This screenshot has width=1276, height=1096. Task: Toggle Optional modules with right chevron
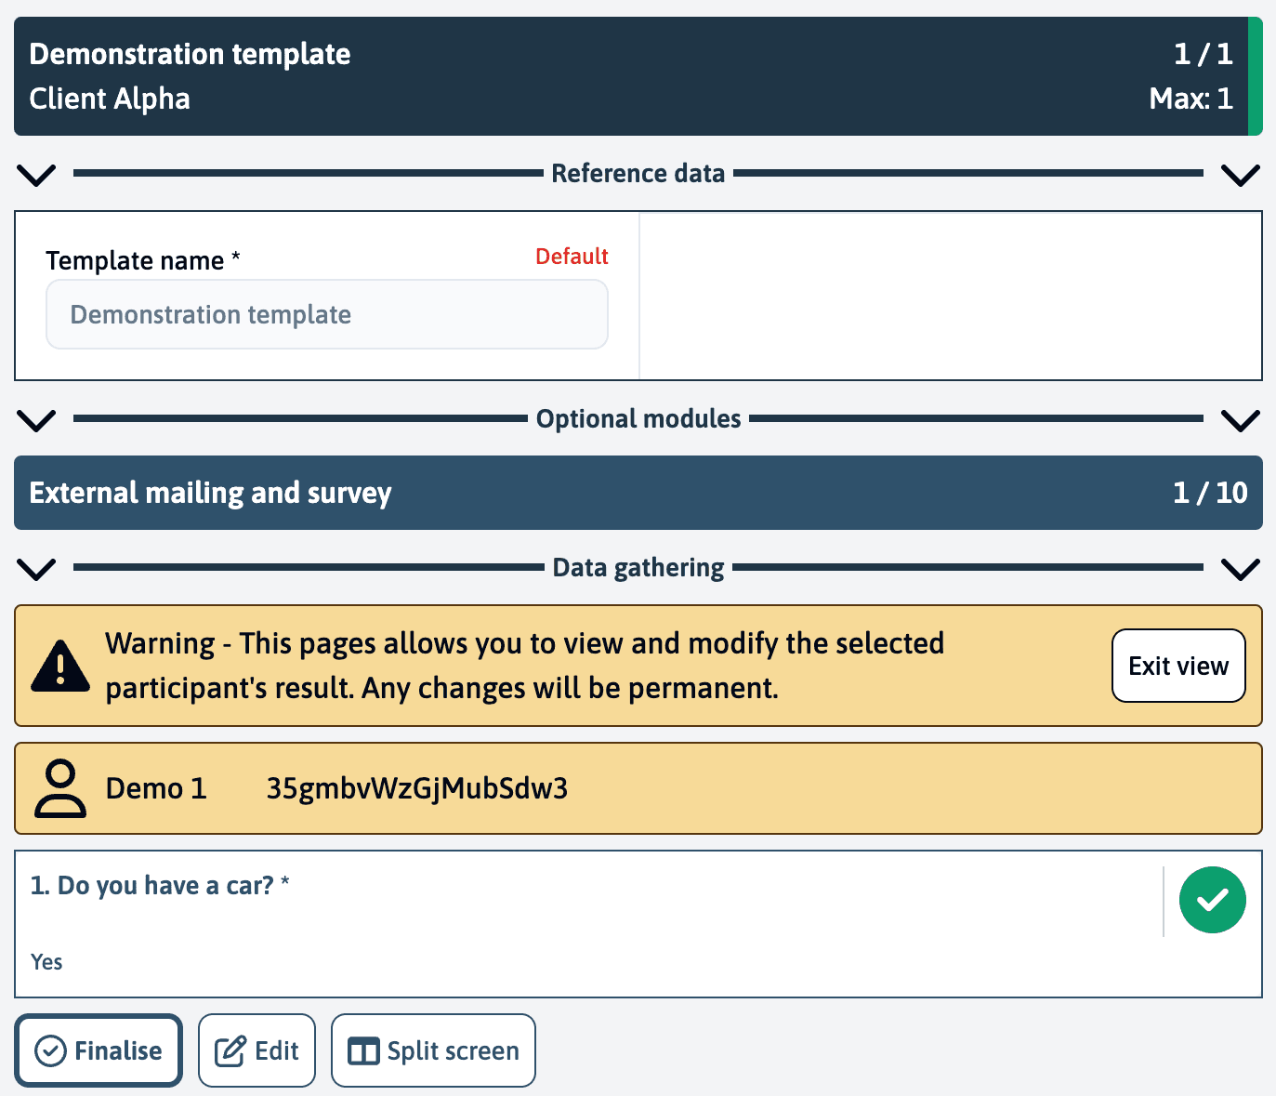(1240, 419)
